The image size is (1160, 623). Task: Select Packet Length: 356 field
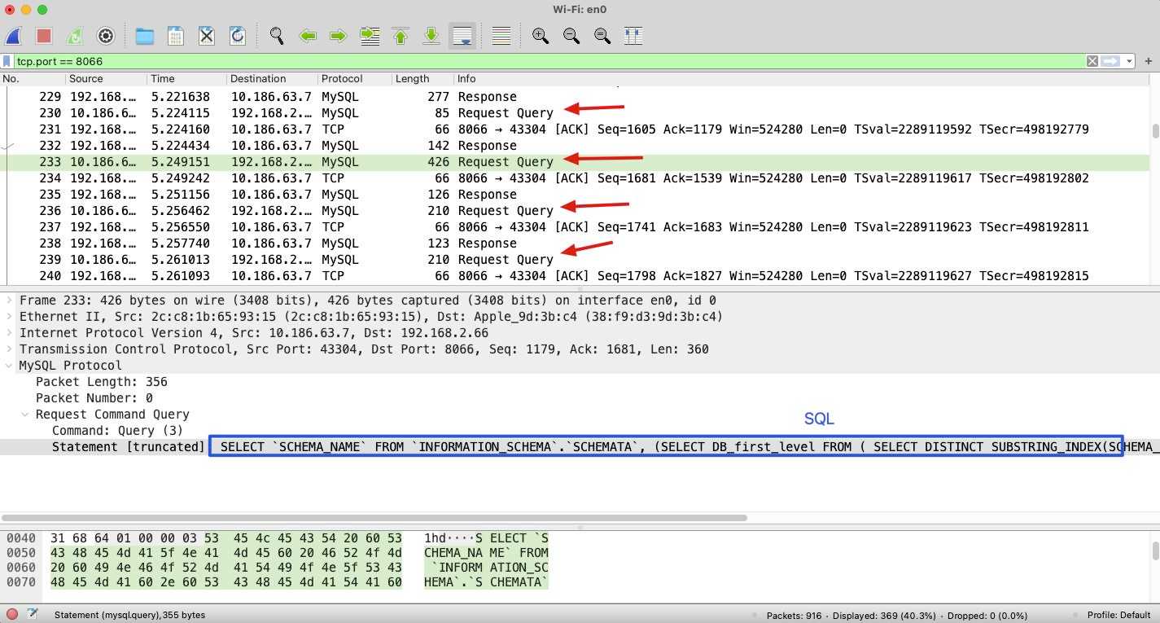click(102, 382)
